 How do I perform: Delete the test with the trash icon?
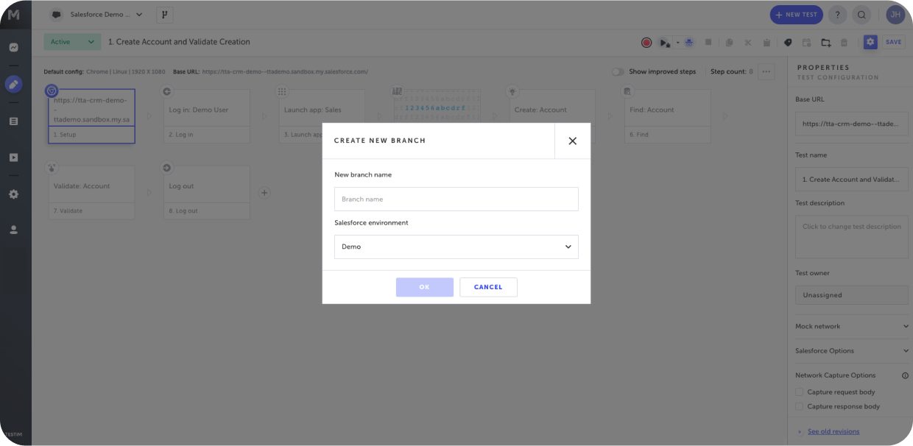pos(844,42)
